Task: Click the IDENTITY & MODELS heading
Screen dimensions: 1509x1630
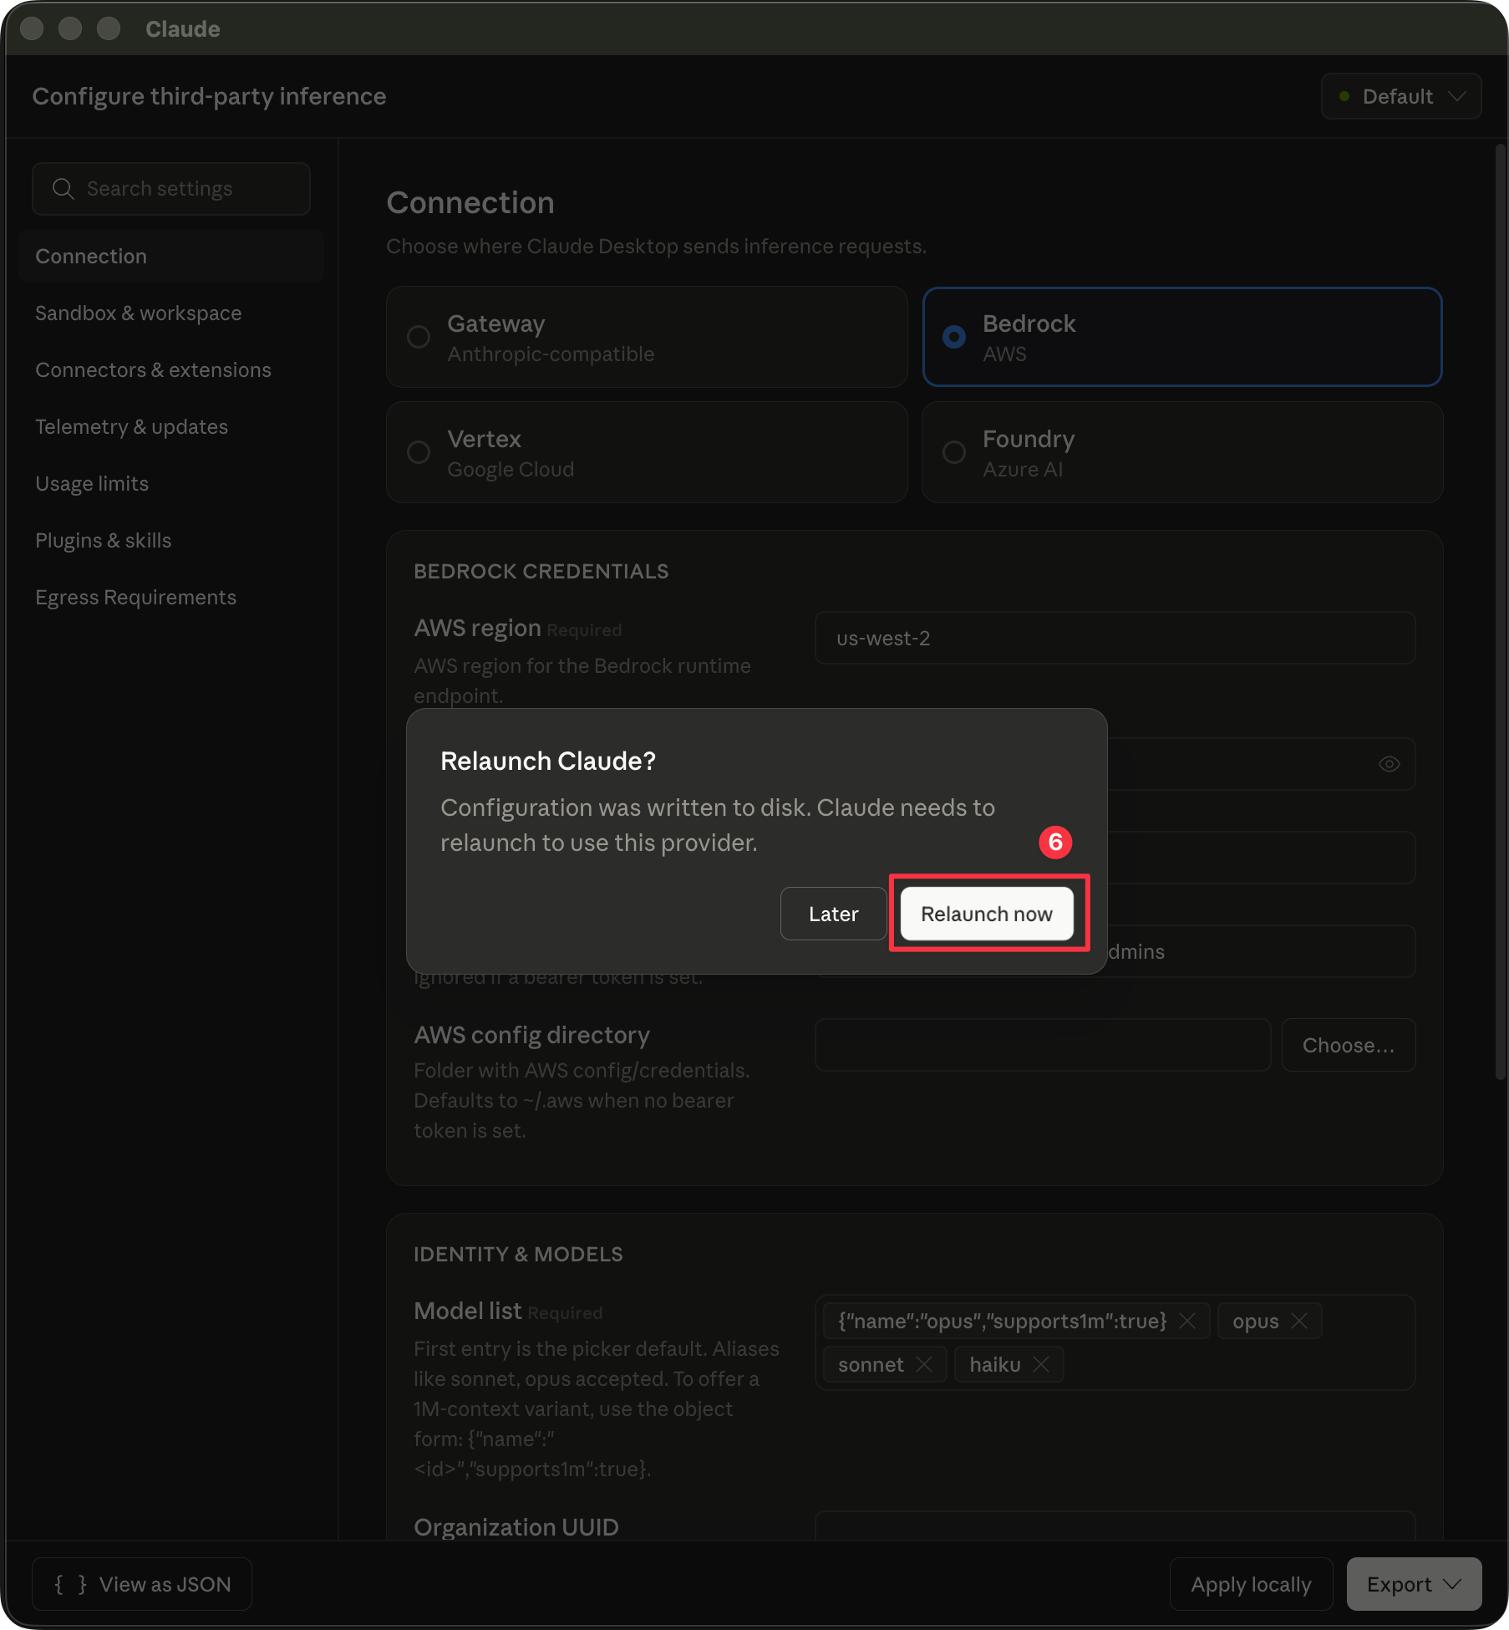Action: (x=518, y=1254)
